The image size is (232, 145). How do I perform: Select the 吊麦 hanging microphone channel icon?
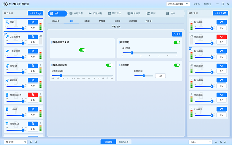coord(7,22)
